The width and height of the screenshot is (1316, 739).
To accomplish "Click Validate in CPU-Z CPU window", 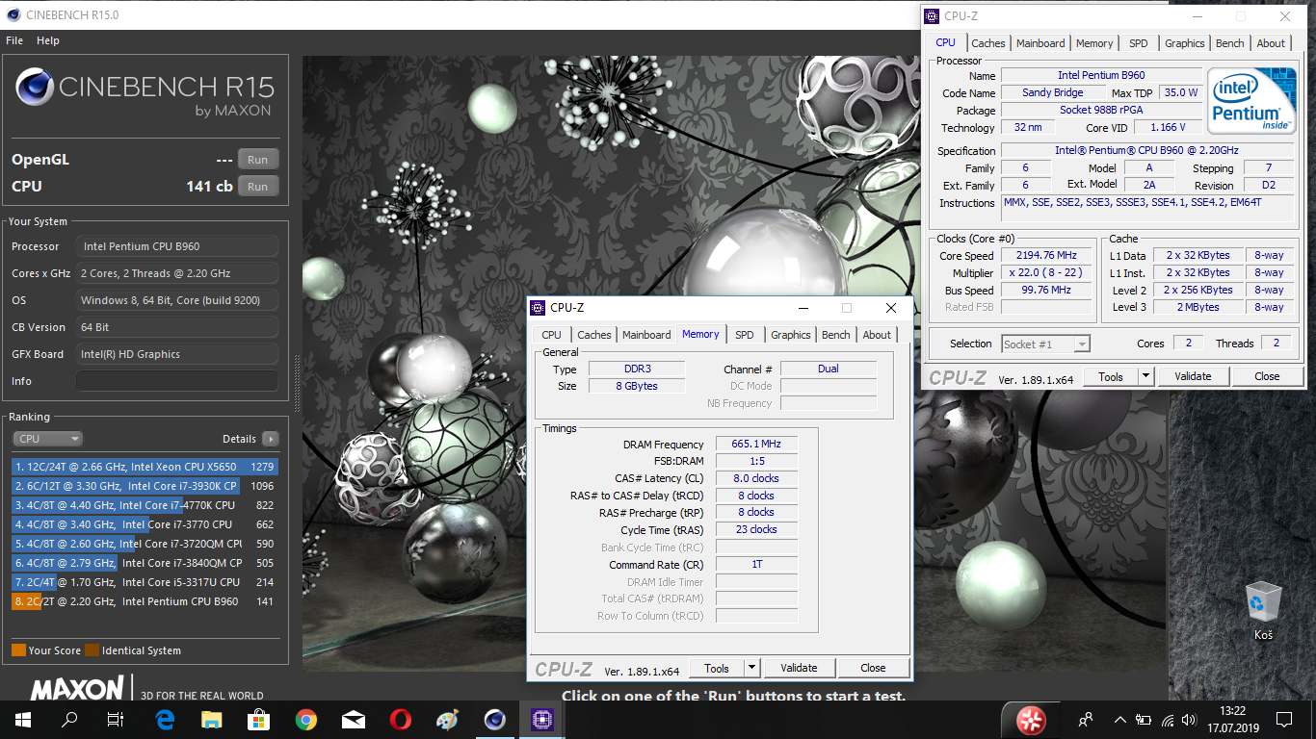I will [x=1193, y=376].
